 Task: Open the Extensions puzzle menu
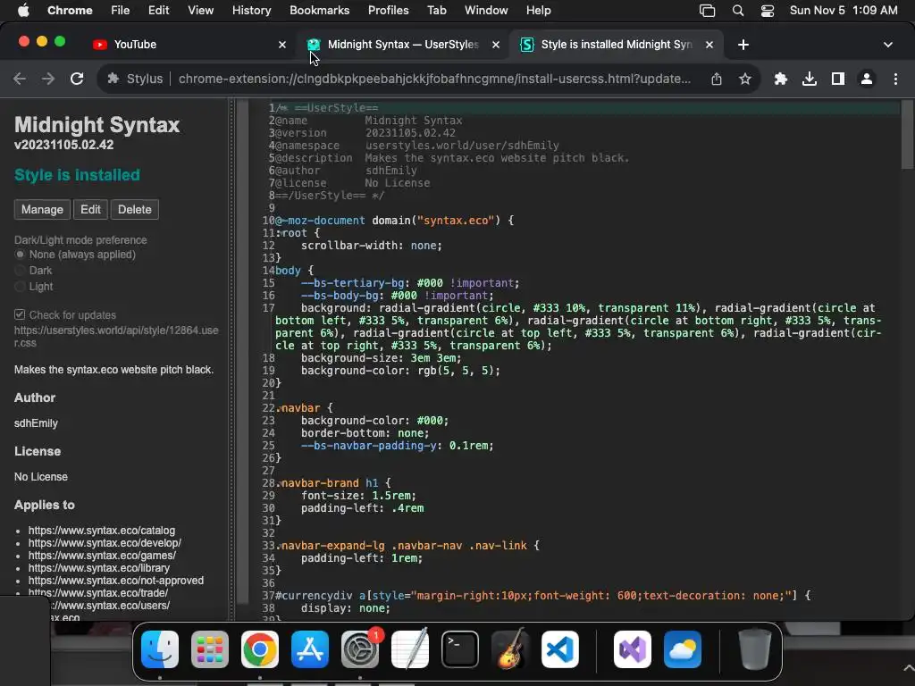click(780, 79)
